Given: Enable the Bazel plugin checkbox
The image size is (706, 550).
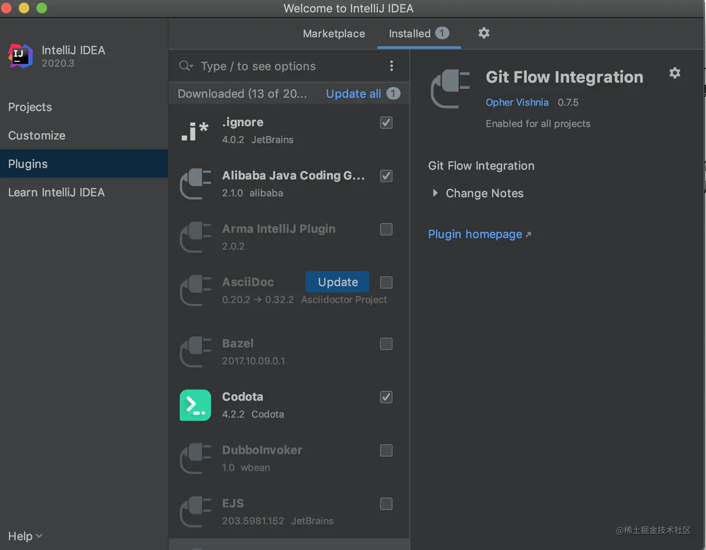Looking at the screenshot, I should click(x=386, y=344).
